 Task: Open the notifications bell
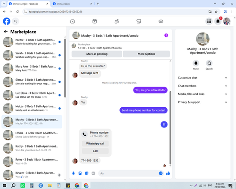point(218,21)
